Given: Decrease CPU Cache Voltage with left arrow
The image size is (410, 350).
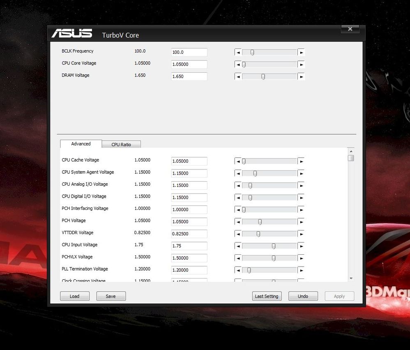Looking at the screenshot, I should tap(238, 161).
